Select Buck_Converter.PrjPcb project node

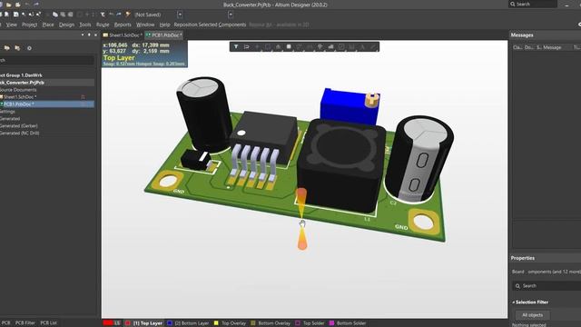[22, 83]
